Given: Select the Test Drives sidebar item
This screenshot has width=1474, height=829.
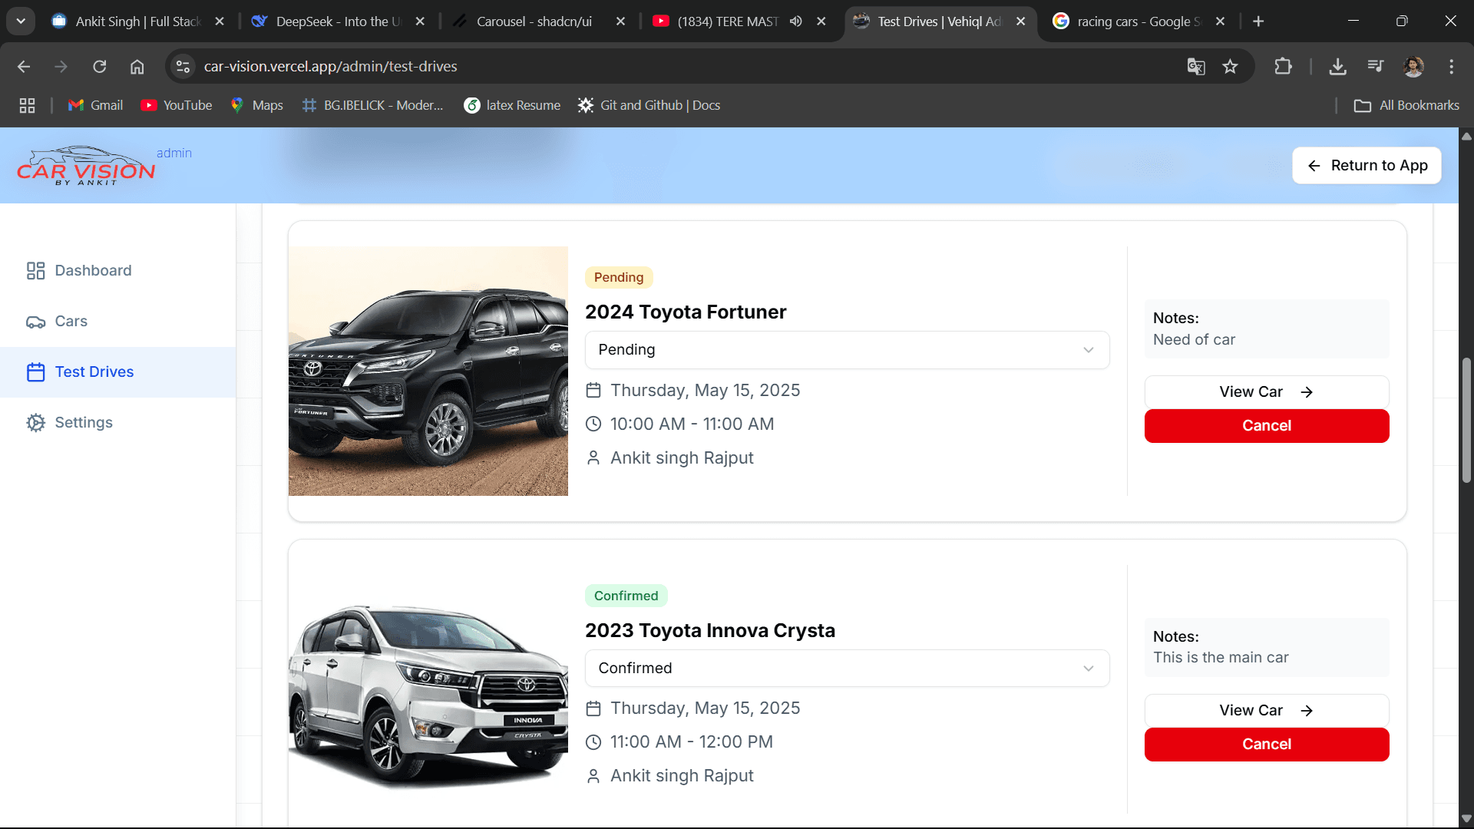Looking at the screenshot, I should pyautogui.click(x=117, y=372).
